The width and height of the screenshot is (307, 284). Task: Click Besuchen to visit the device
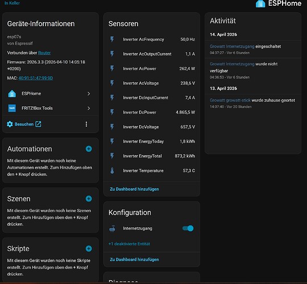24,124
